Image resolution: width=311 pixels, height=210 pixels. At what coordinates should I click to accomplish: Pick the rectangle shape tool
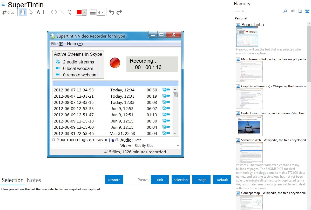coord(46,12)
